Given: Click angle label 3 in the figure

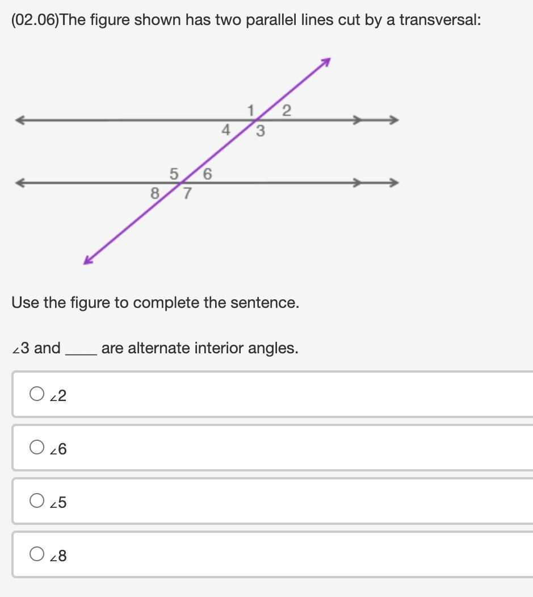Looking at the screenshot, I should pyautogui.click(x=261, y=131).
